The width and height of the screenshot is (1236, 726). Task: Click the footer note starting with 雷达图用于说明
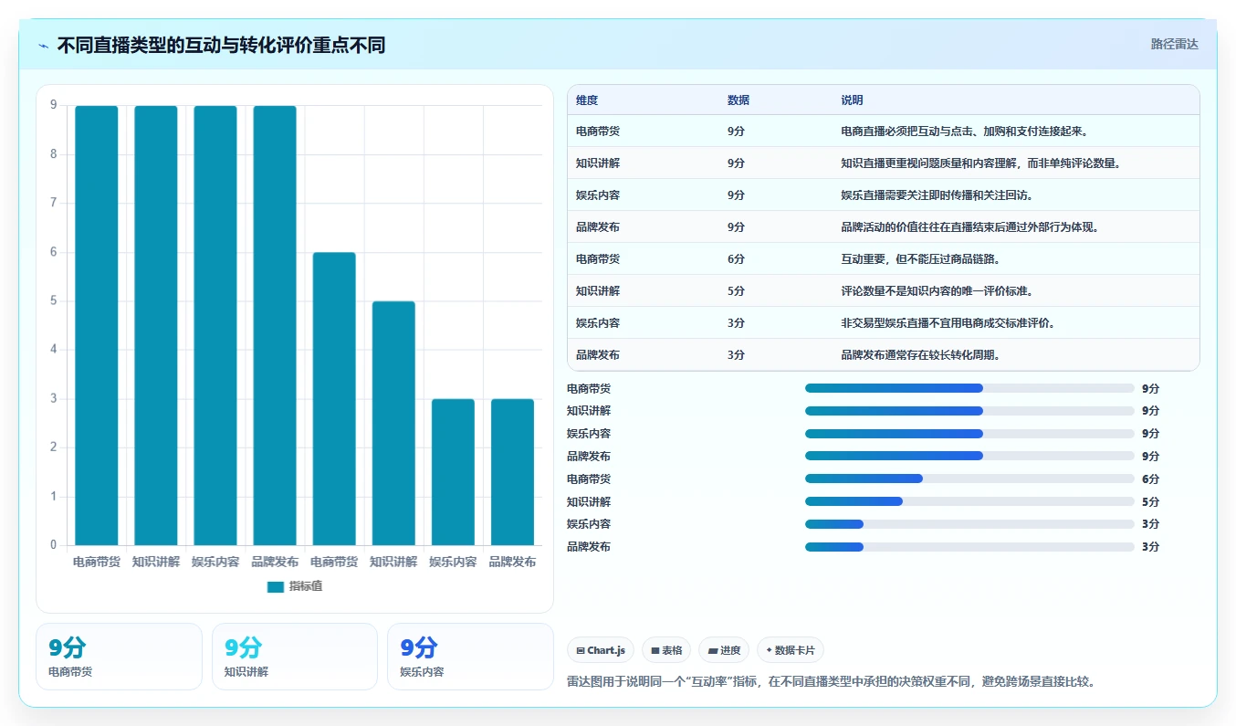[x=831, y=681]
